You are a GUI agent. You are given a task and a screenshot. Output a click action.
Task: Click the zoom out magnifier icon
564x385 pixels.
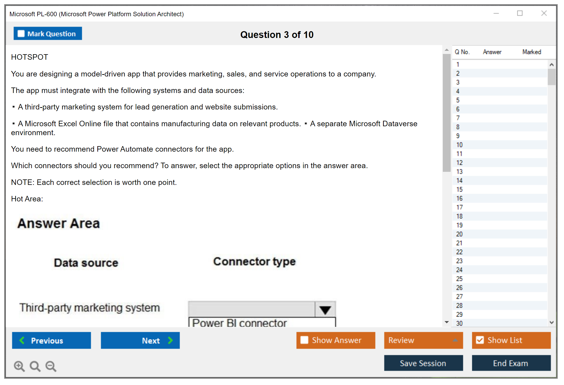point(51,366)
